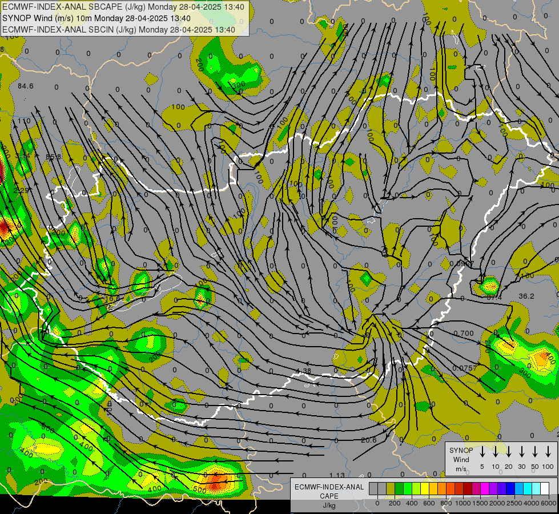Click the 1.13 value on the map

pyautogui.click(x=337, y=475)
